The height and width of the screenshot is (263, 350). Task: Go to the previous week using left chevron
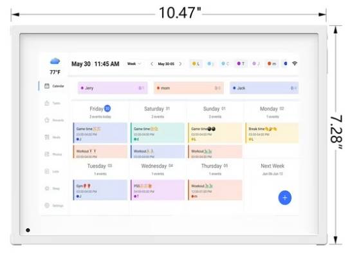click(152, 64)
